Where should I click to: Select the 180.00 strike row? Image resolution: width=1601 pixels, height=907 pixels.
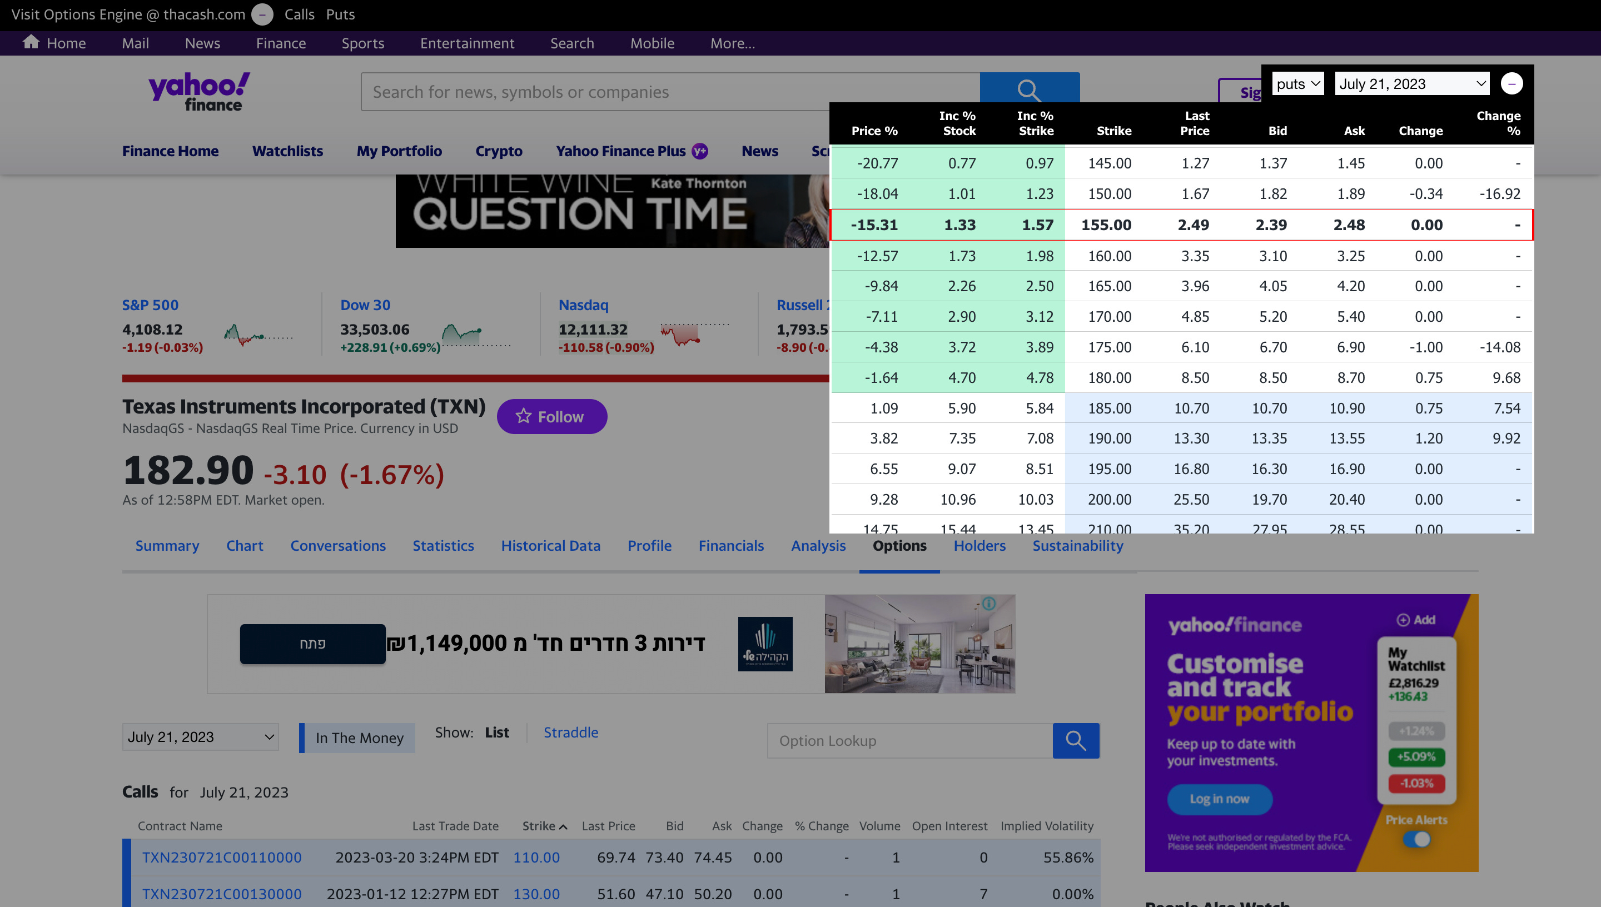coord(1182,377)
